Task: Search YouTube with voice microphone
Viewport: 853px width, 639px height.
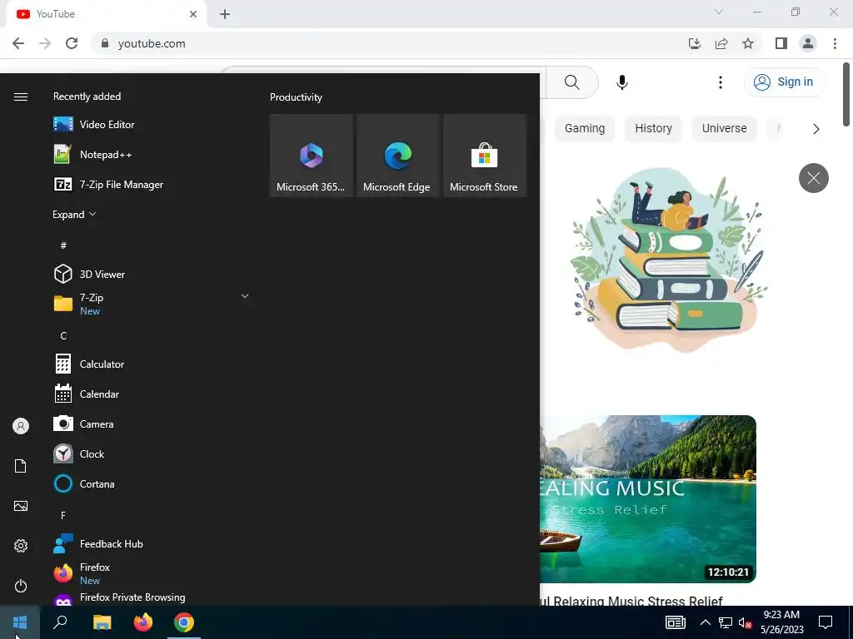Action: click(x=621, y=82)
